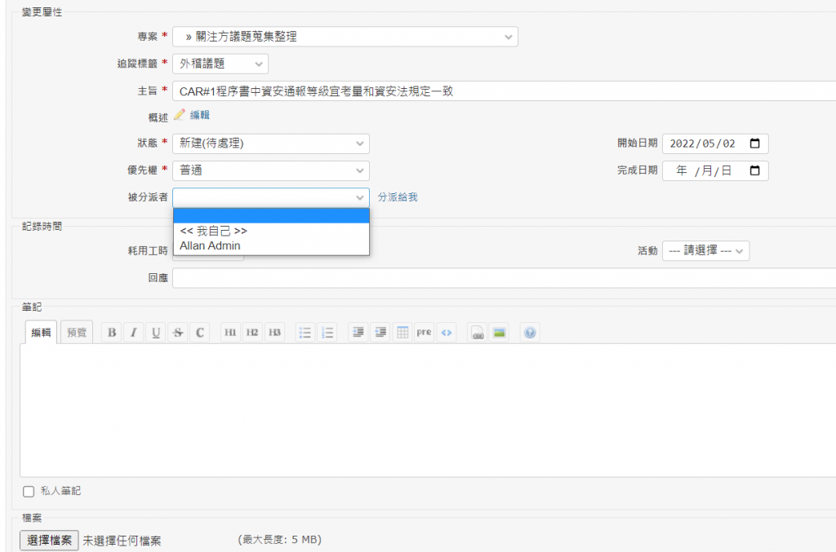Click the 編輯 link next to 概述
Viewport: 836px width, 552px height.
click(x=200, y=115)
